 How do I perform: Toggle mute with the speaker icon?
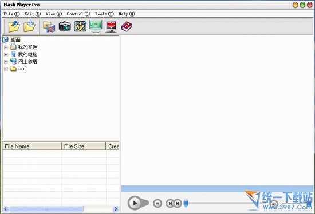274,204
